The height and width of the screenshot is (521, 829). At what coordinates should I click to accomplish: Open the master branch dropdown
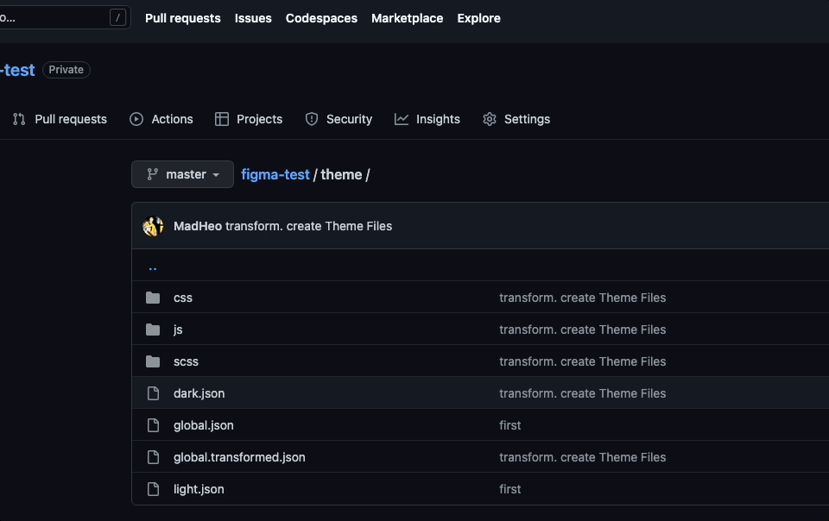point(182,174)
